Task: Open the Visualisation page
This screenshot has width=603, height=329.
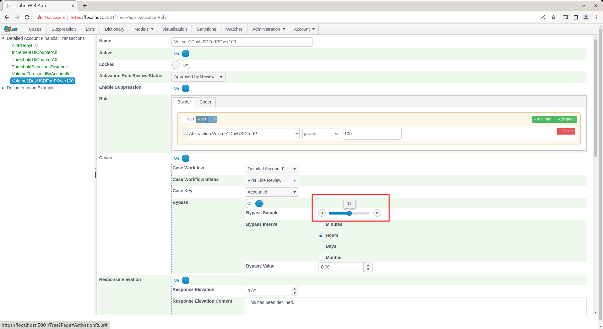Action: click(175, 29)
